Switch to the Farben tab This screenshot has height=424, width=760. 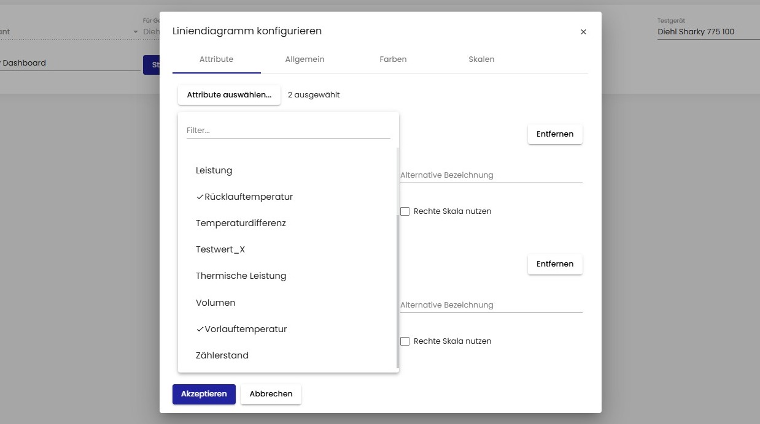click(393, 59)
